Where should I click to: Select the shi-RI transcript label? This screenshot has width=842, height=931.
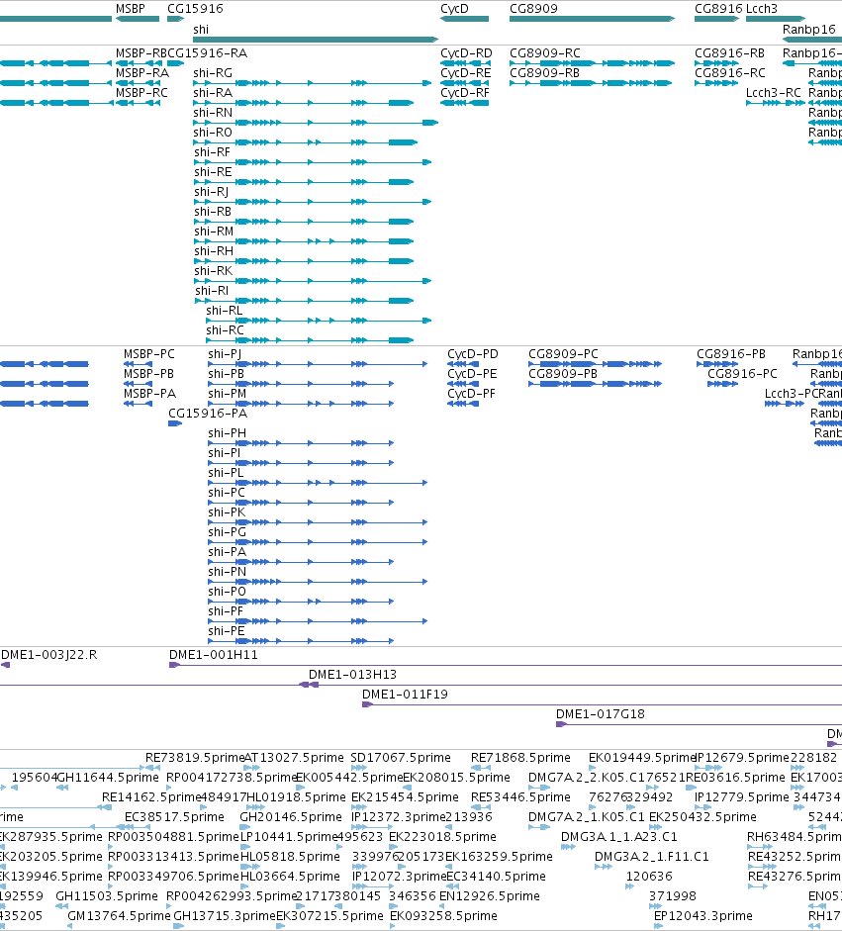(x=212, y=291)
